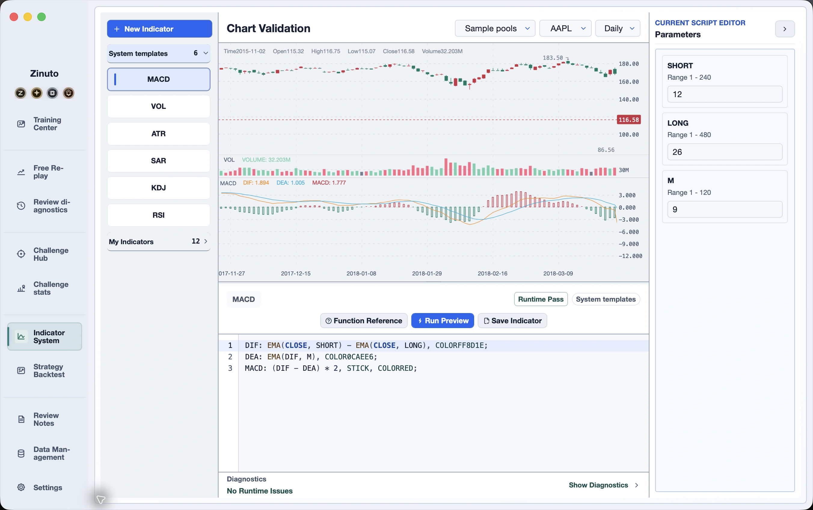Open the Review diagnostics clock icon
The width and height of the screenshot is (813, 510).
point(21,206)
